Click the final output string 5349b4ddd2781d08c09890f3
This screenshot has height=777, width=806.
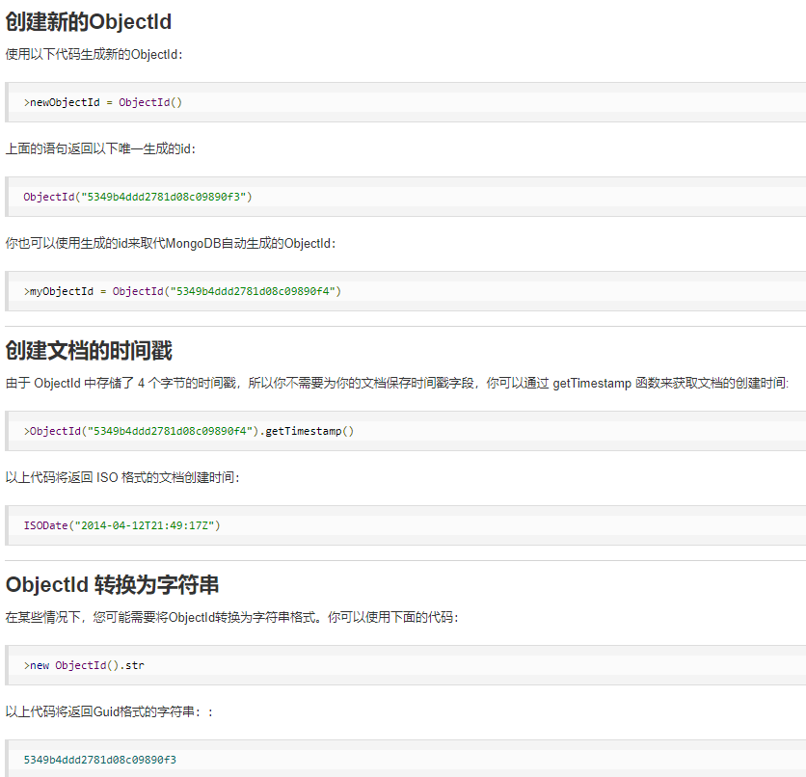(99, 760)
